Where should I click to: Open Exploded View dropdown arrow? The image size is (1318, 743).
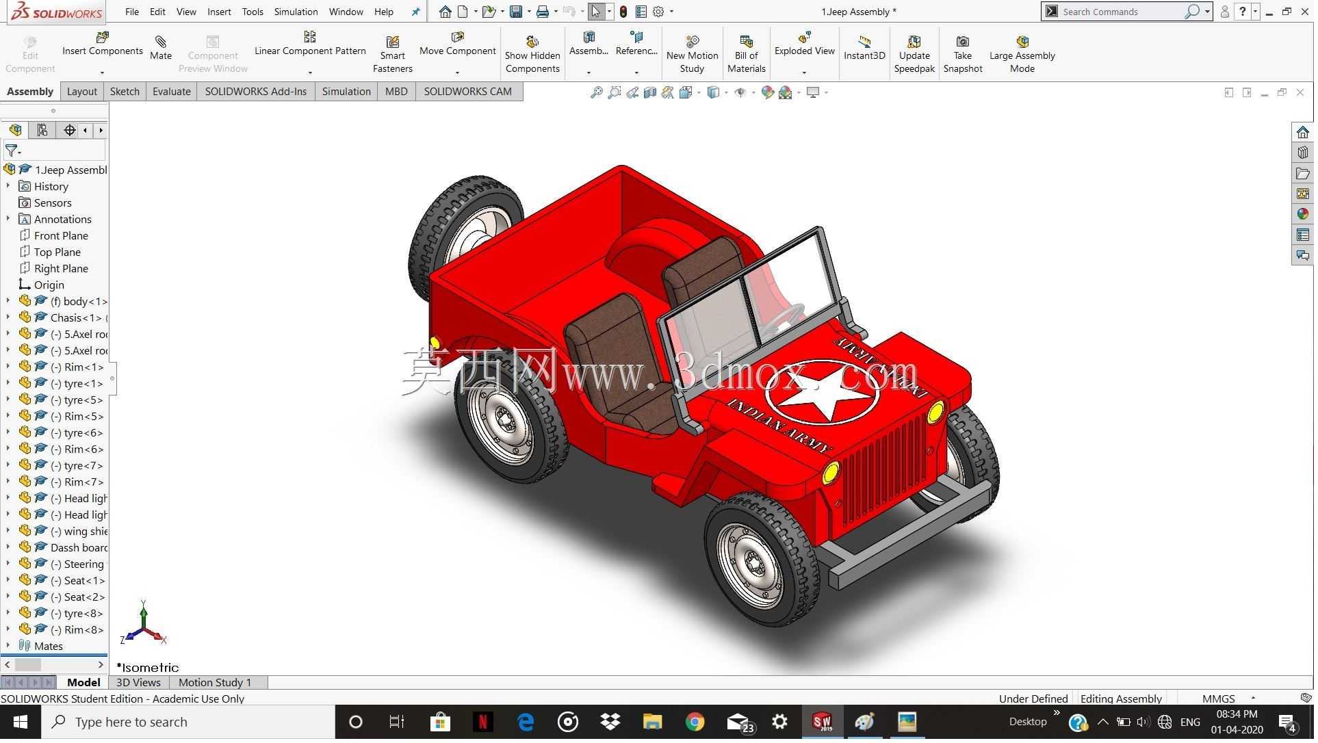pyautogui.click(x=805, y=72)
